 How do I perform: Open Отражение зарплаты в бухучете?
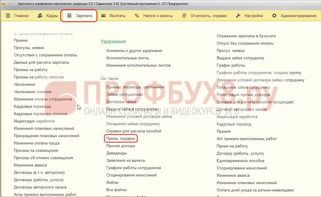(246, 36)
